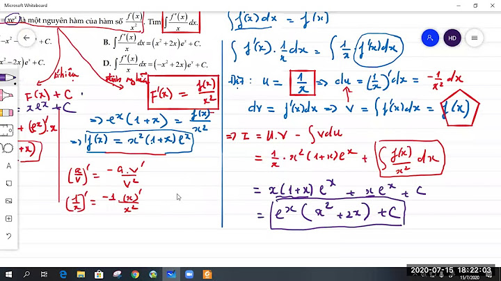Screen dimensions: 501x281
Task: Click the taskbar date 15/7/2020
Action: [x=470, y=278]
